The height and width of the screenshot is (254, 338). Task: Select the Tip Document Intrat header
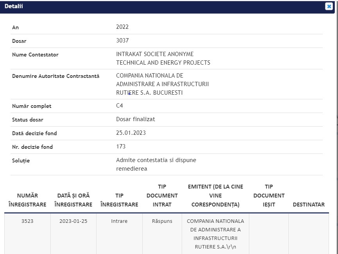coord(162,196)
